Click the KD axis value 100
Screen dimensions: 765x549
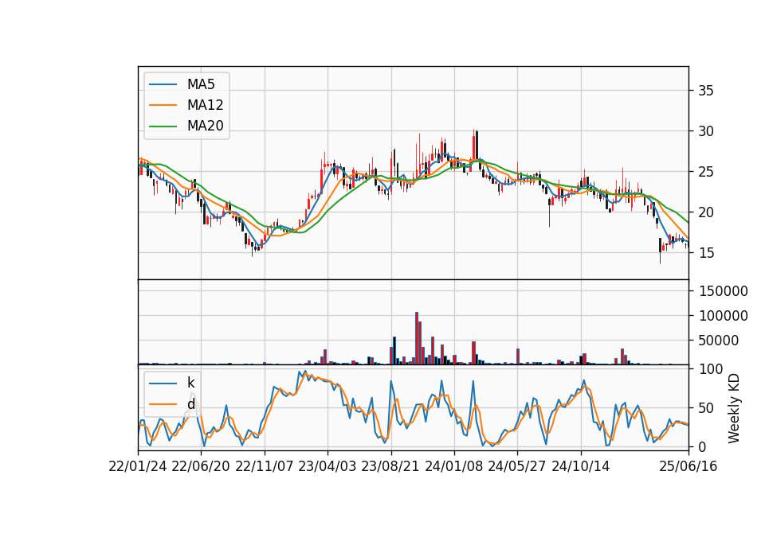pos(711,368)
